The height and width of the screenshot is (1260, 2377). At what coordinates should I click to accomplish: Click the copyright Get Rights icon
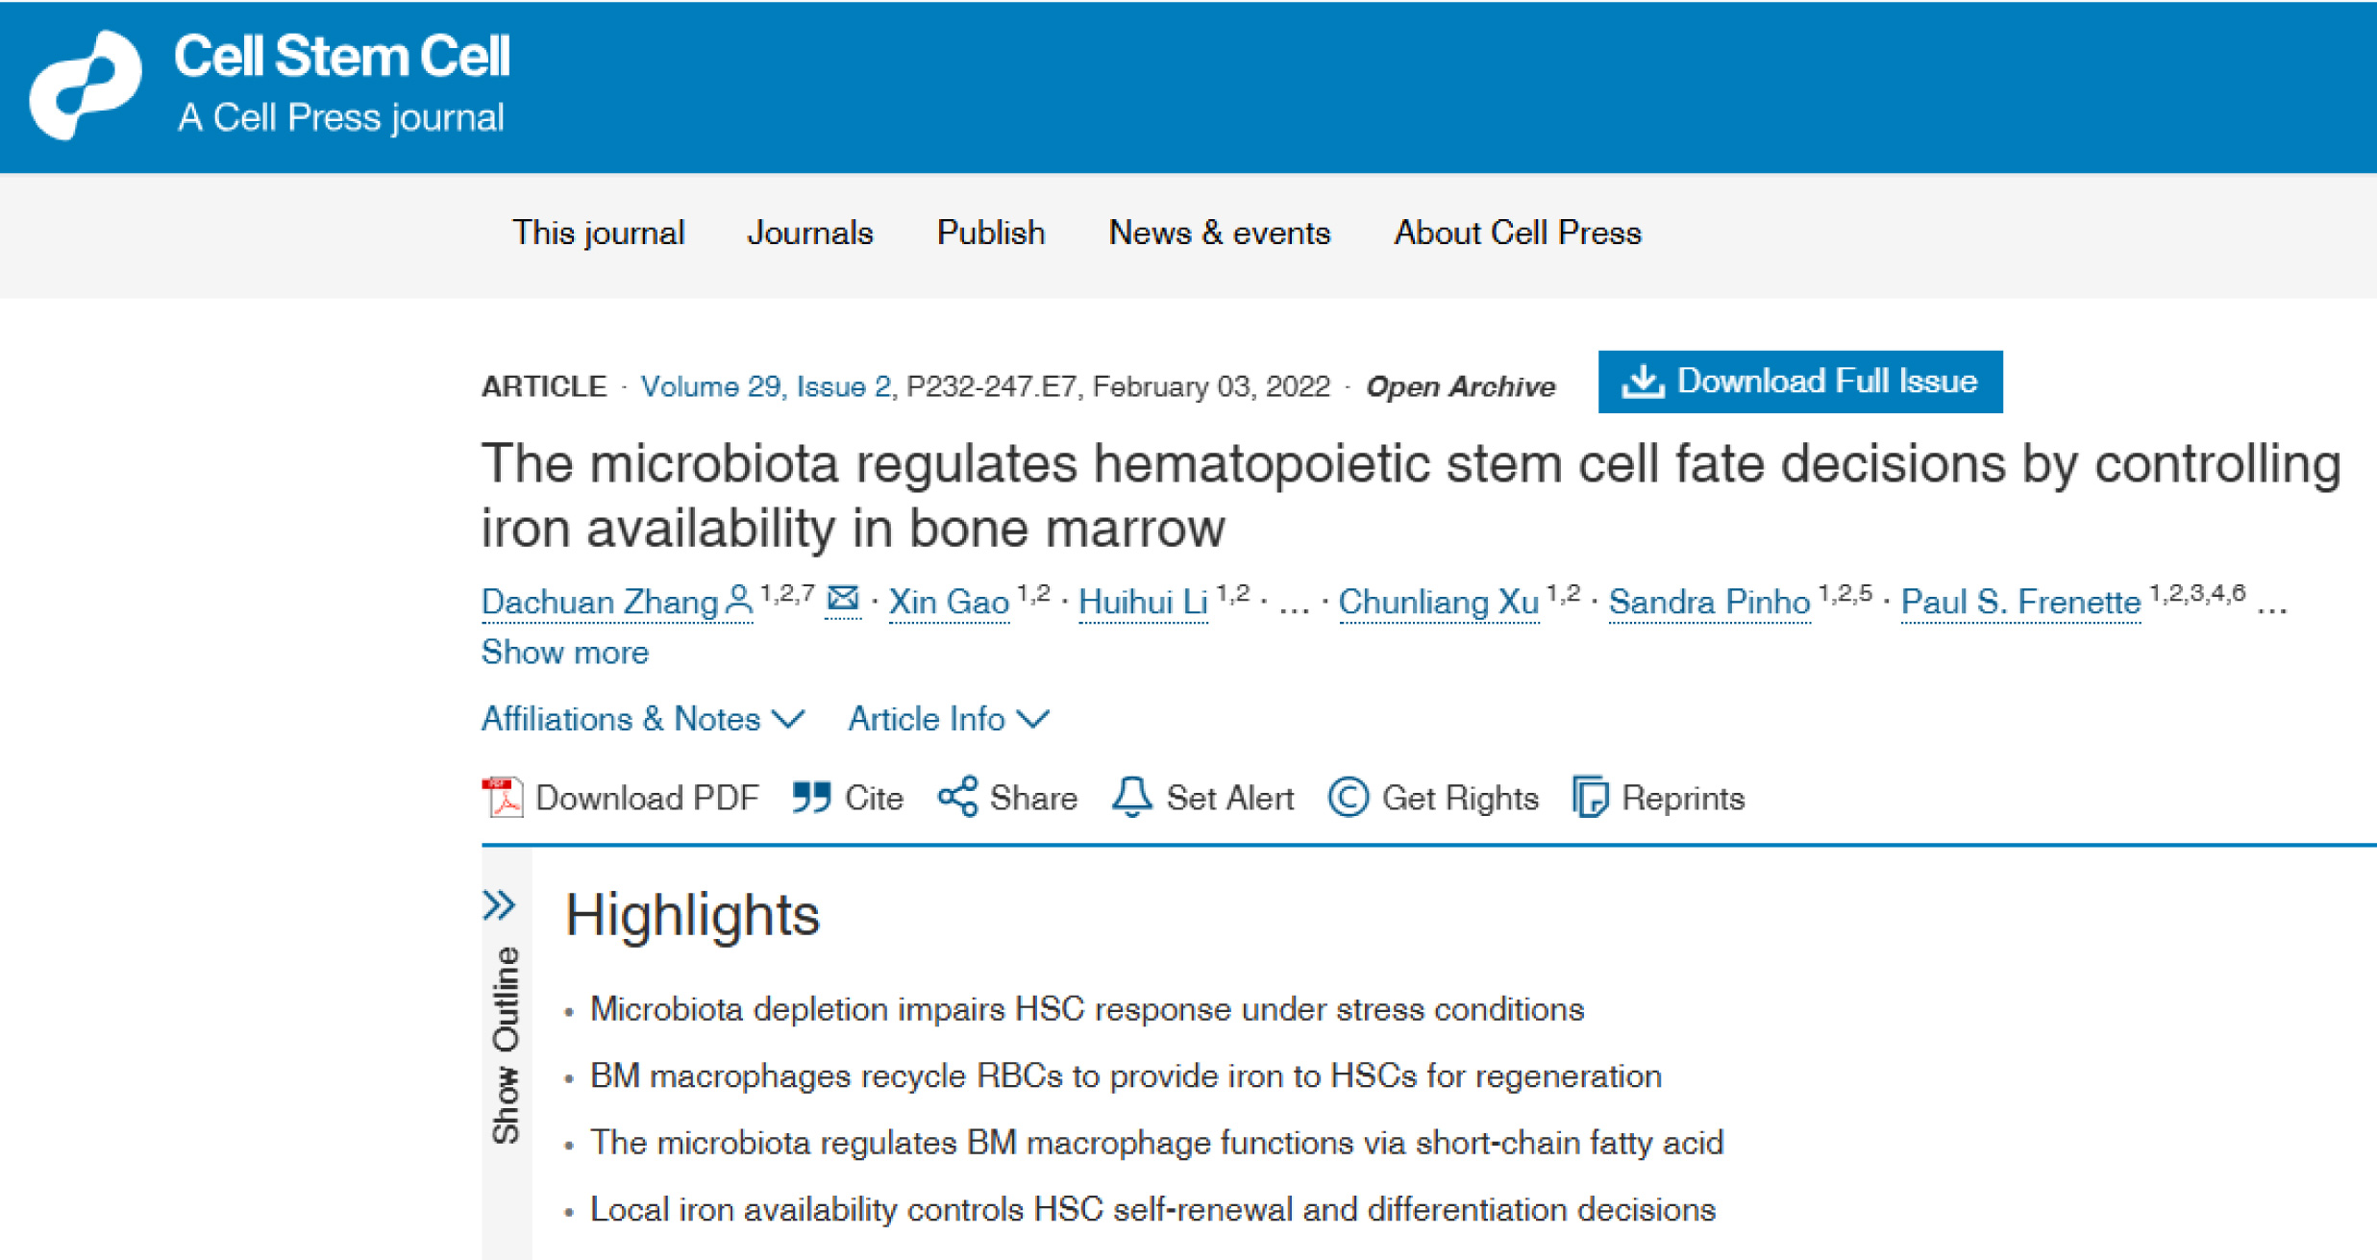point(1348,798)
